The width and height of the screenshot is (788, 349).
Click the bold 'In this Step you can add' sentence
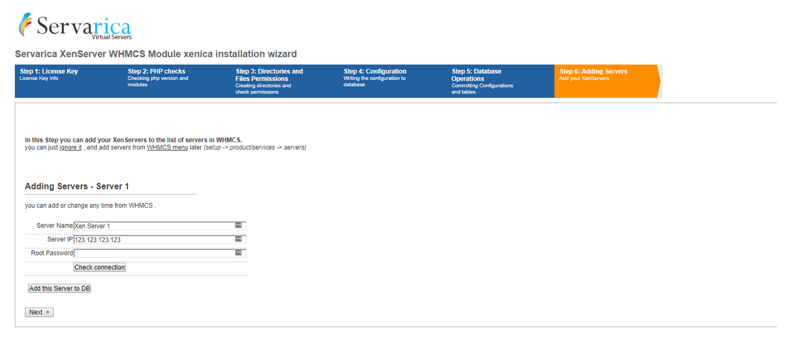(133, 140)
